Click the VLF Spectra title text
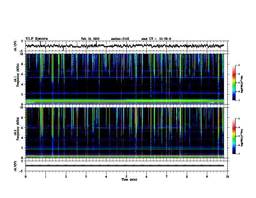The image size is (256, 198). pos(37,39)
